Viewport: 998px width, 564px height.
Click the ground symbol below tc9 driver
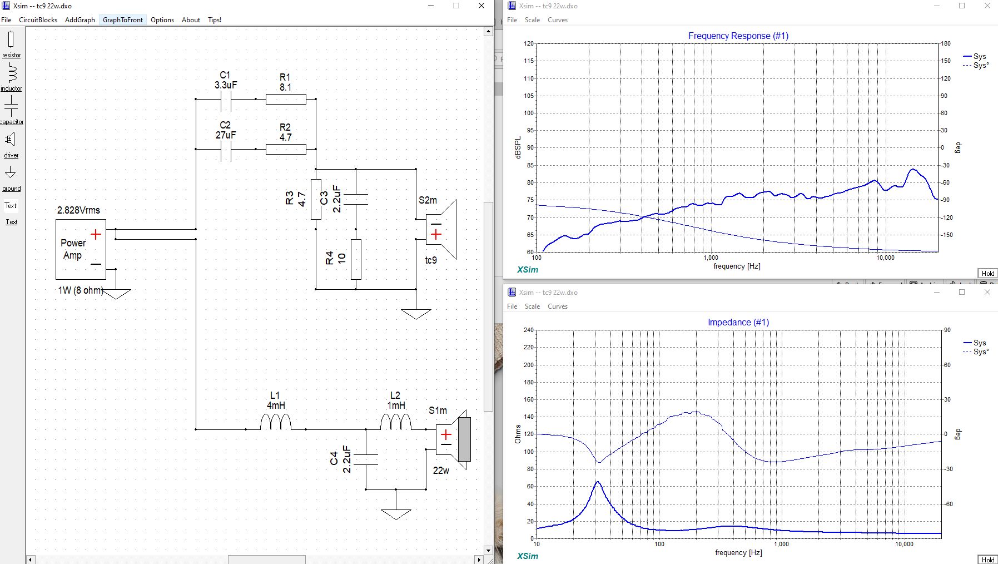pyautogui.click(x=416, y=314)
